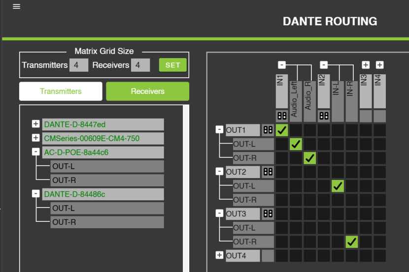Image resolution: width=409 pixels, height=272 pixels.
Task: Click the SET button for grid size
Action: click(x=172, y=65)
